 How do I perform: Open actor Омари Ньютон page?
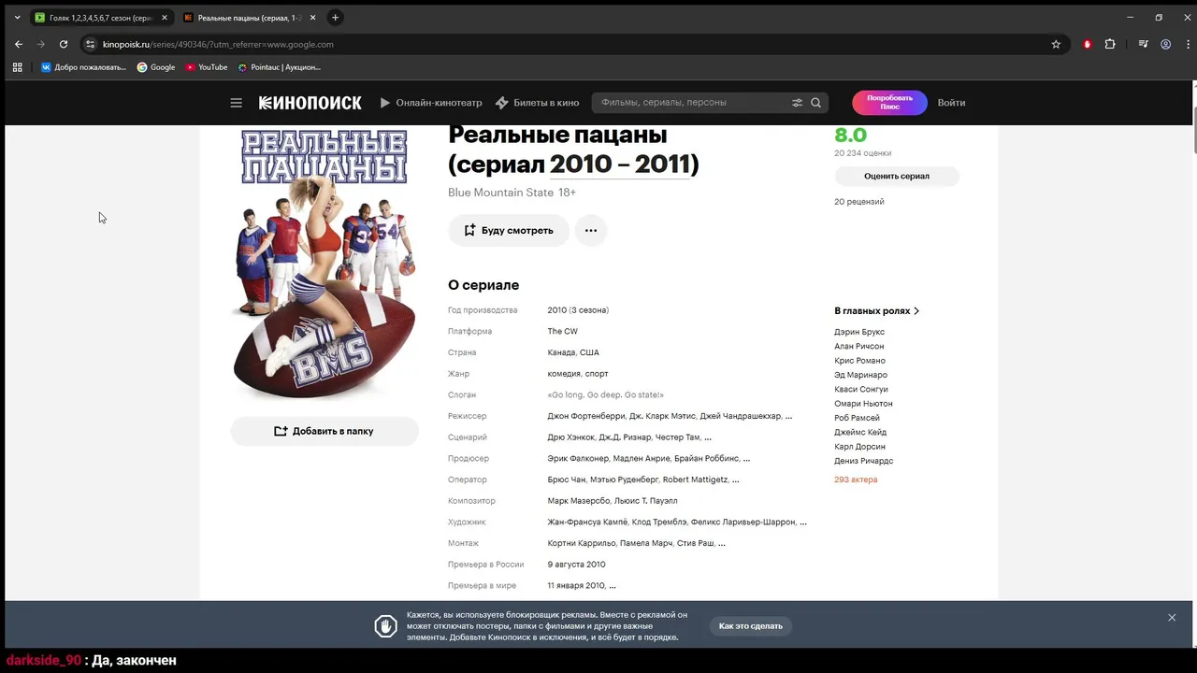pos(863,404)
